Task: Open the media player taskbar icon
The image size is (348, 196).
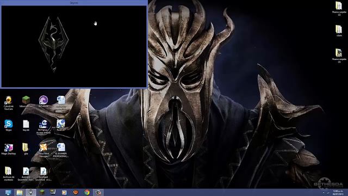Action: click(64, 192)
